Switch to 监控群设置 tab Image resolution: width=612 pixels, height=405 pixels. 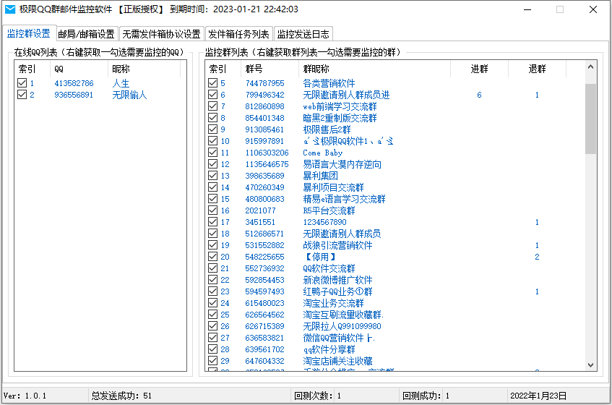[29, 33]
